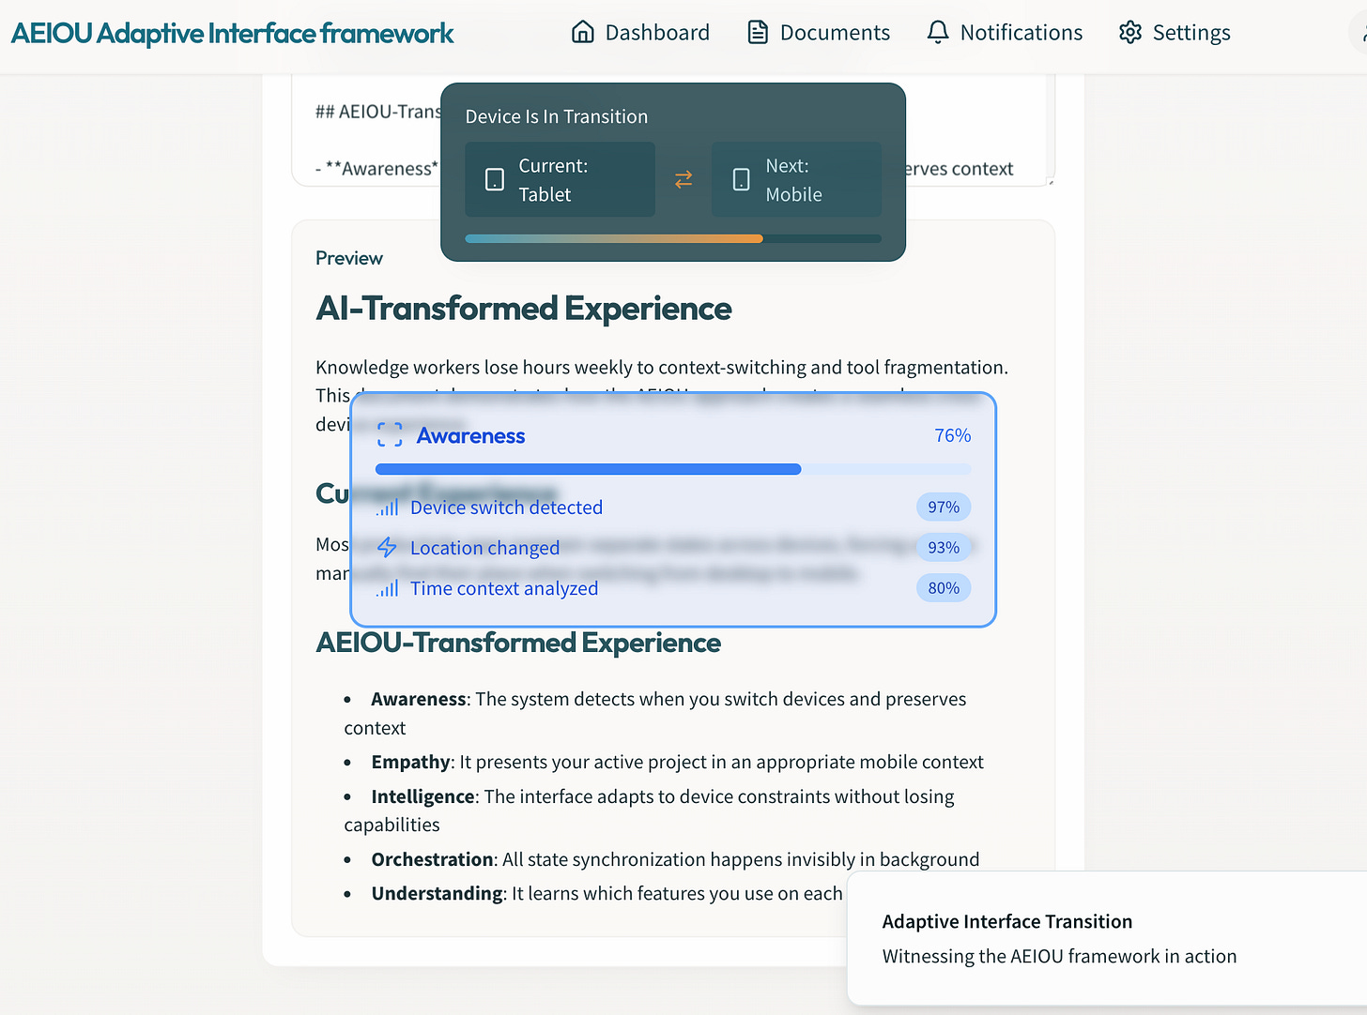Click Witnessing the AEIOU framework toast message
This screenshot has height=1015, width=1367.
1059,956
